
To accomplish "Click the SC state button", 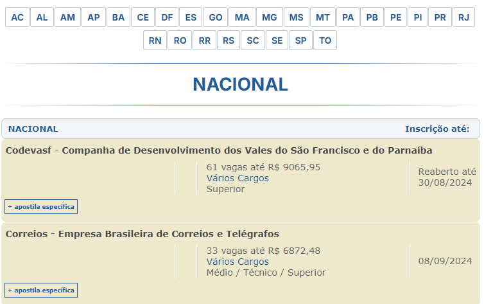I will tap(253, 40).
